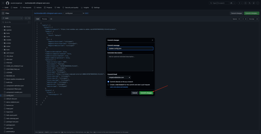Viewport: 261px width, 134px height.
Task: Open the component-models.json file
Action: pos(14,92)
